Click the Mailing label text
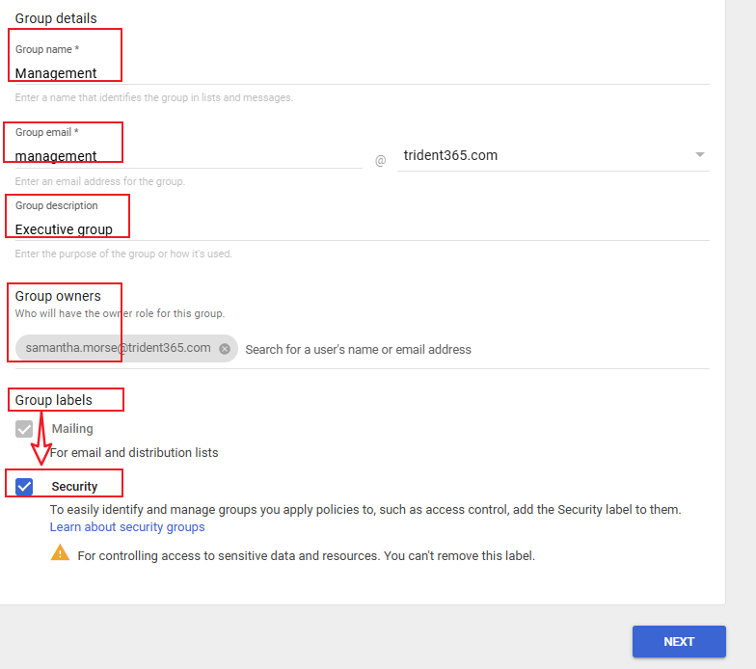This screenshot has width=756, height=669. coord(72,429)
